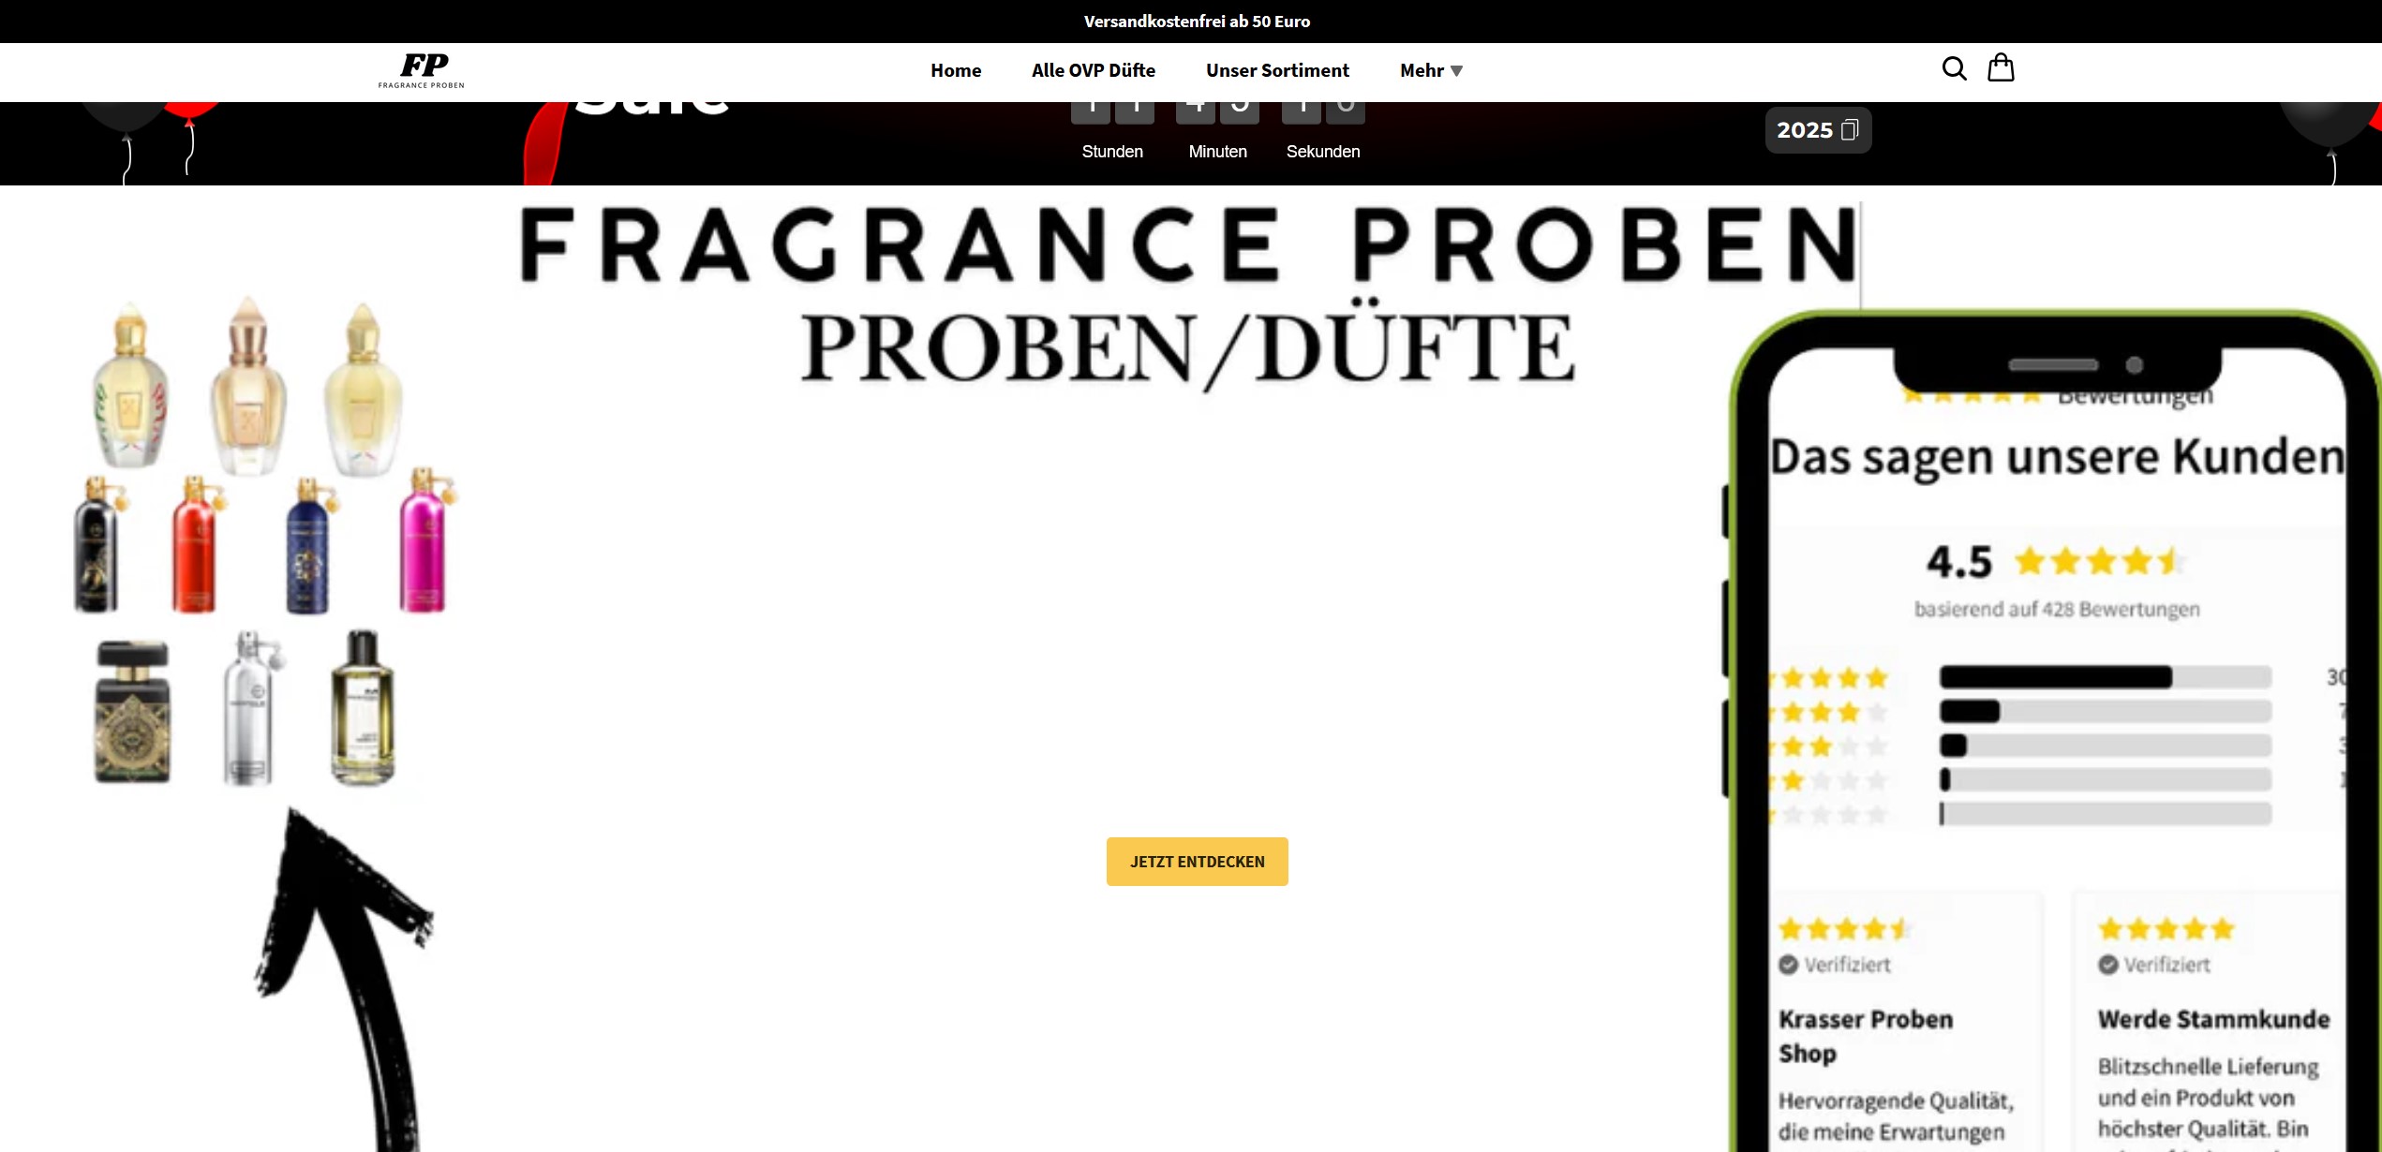
Task: Go to the Home menu item
Action: (955, 70)
